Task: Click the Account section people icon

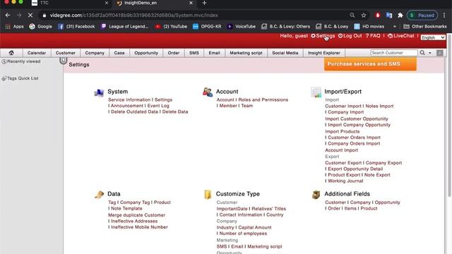Action: 208,92
